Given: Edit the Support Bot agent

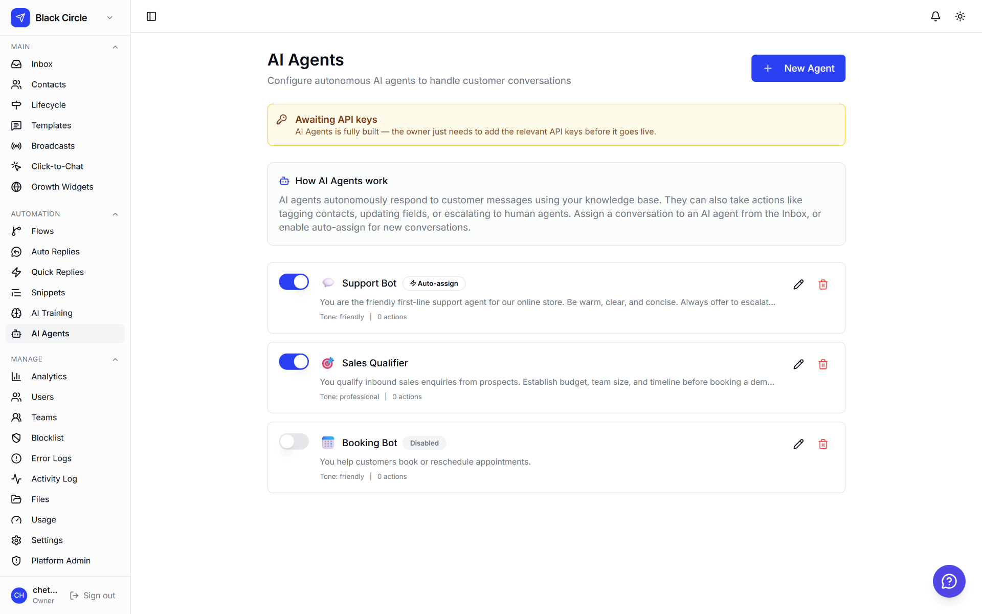Looking at the screenshot, I should tap(798, 284).
